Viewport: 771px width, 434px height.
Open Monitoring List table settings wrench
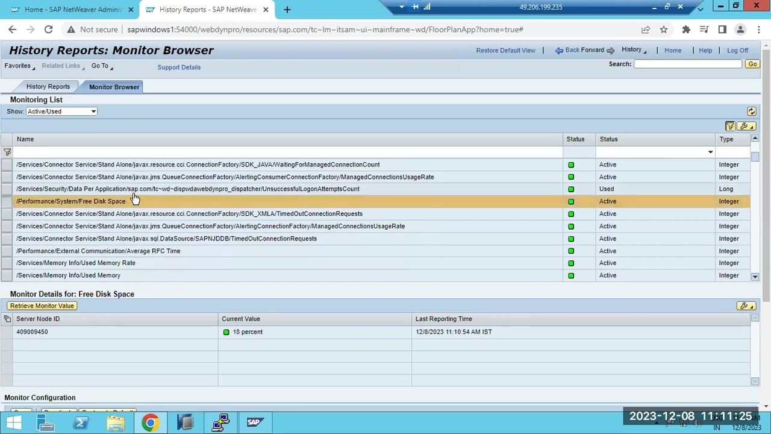(x=746, y=126)
